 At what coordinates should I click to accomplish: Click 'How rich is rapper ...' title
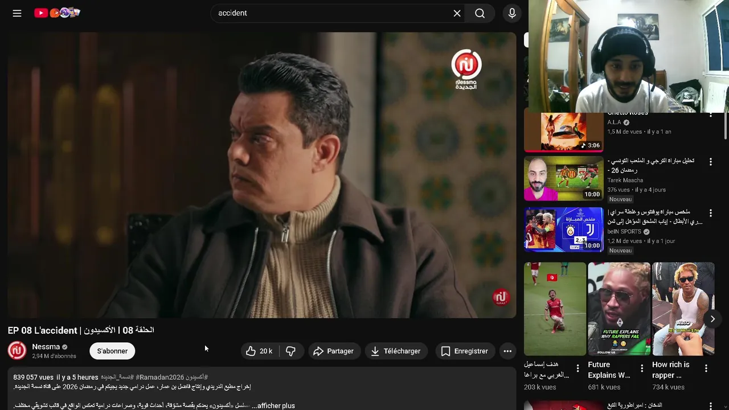pos(671,370)
